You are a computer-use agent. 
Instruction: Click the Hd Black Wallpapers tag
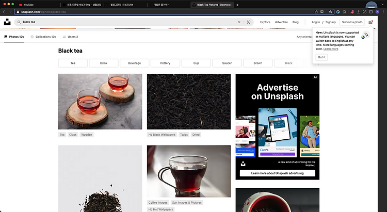(x=162, y=135)
